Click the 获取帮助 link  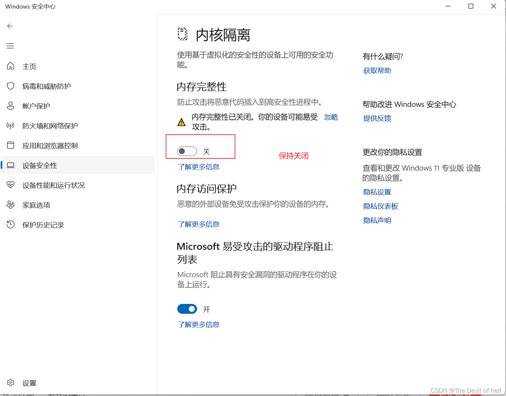(x=377, y=71)
